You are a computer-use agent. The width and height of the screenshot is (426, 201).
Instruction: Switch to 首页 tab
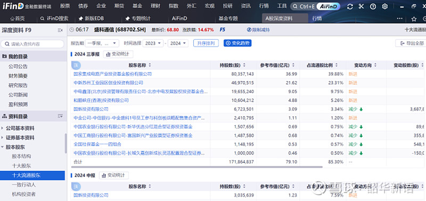pos(18,19)
